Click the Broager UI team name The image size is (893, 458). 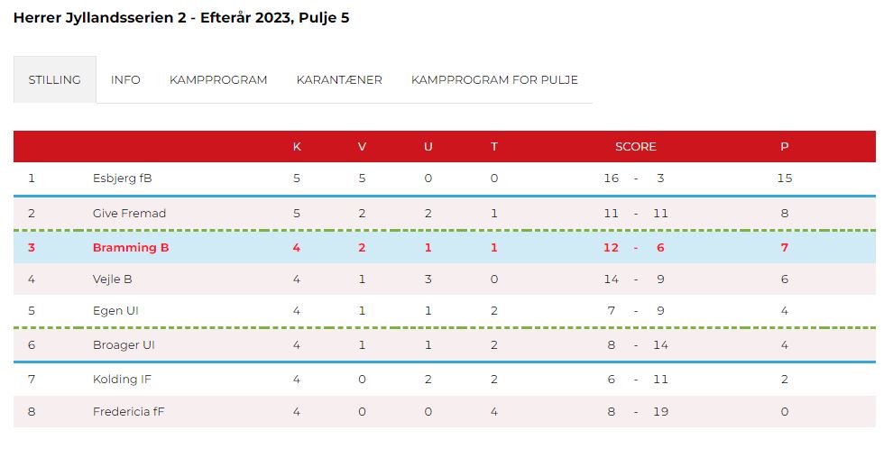[x=124, y=345]
